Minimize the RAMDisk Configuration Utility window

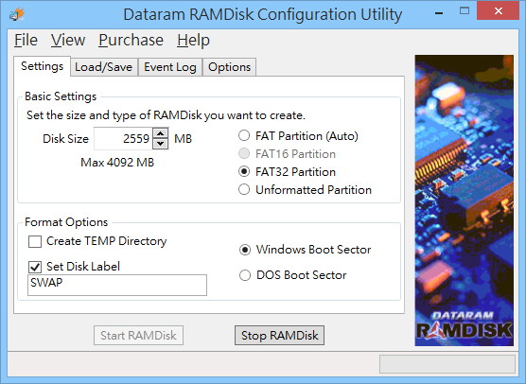coord(438,12)
